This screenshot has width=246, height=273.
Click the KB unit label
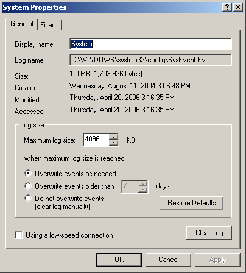point(131,140)
